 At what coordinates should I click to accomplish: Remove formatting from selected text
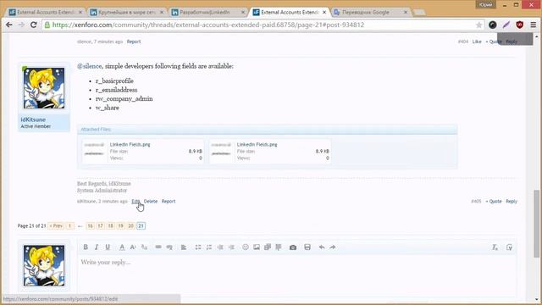coord(495,247)
